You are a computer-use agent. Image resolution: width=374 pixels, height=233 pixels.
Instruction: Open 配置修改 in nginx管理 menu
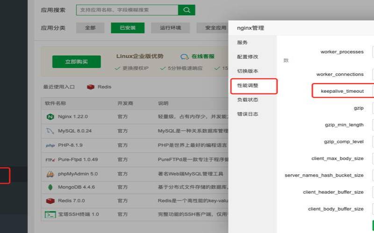tap(248, 57)
